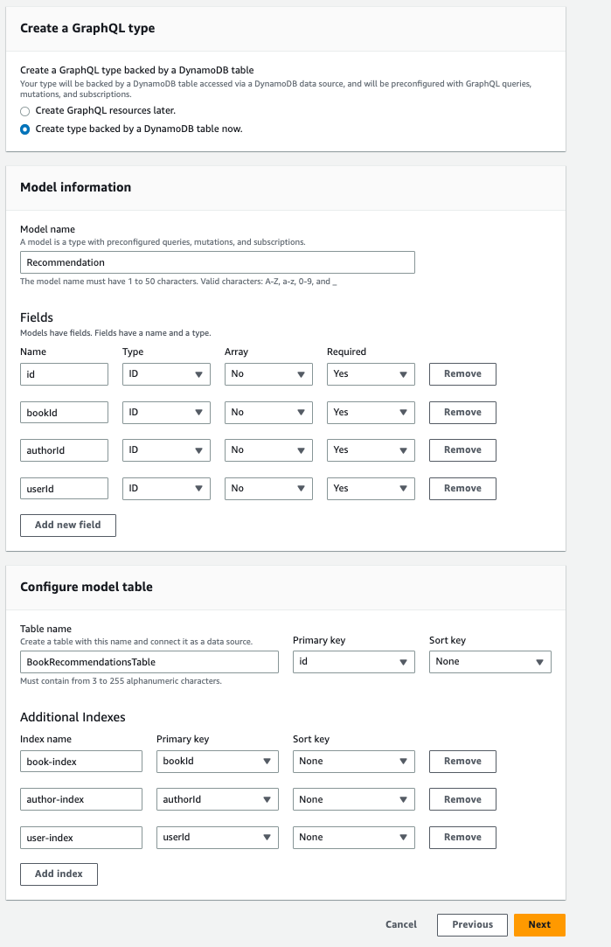Open the Type dropdown for the id field

click(x=166, y=373)
